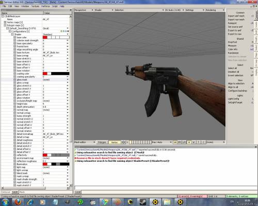Open the Mesh editor mode dropdown
The height and width of the screenshot is (206, 258).
click(x=85, y=142)
